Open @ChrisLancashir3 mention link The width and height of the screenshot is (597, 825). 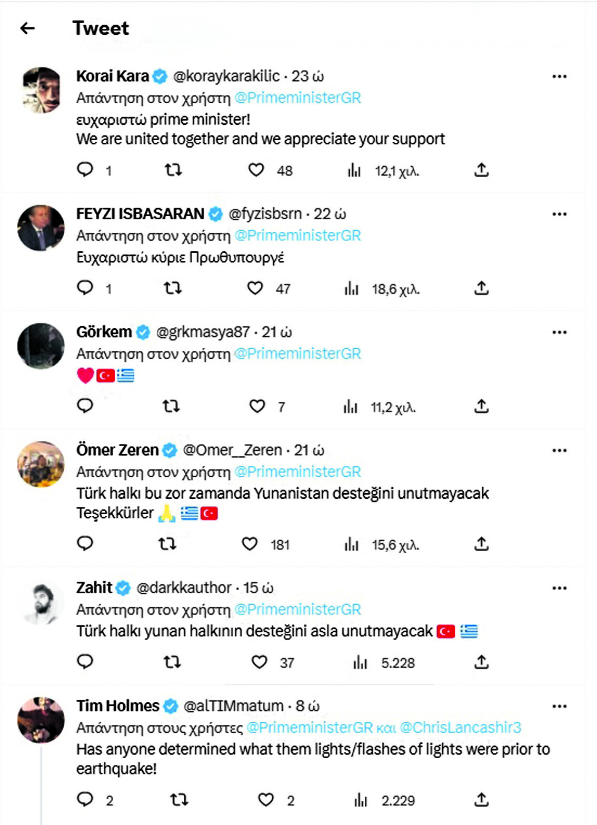tap(460, 728)
